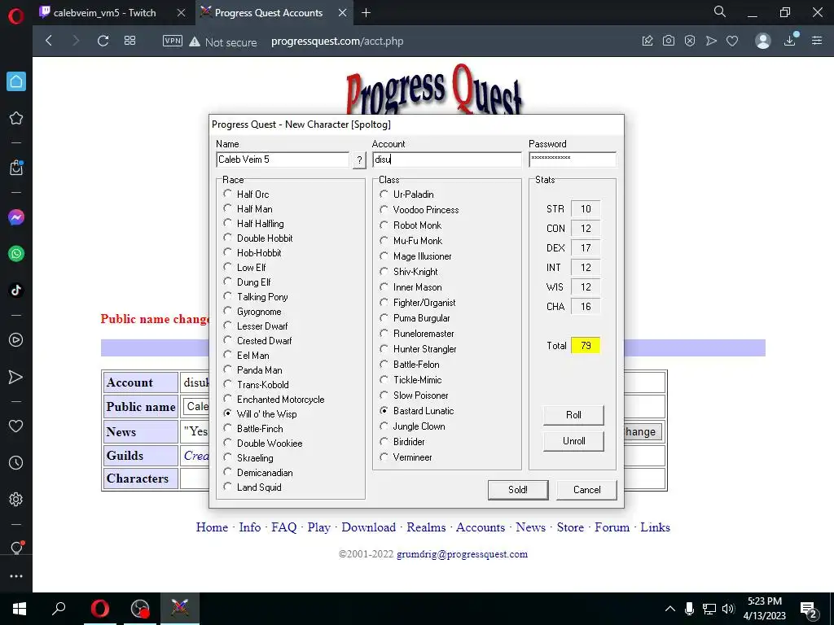Search tabs with magnifier icon

[x=720, y=11]
